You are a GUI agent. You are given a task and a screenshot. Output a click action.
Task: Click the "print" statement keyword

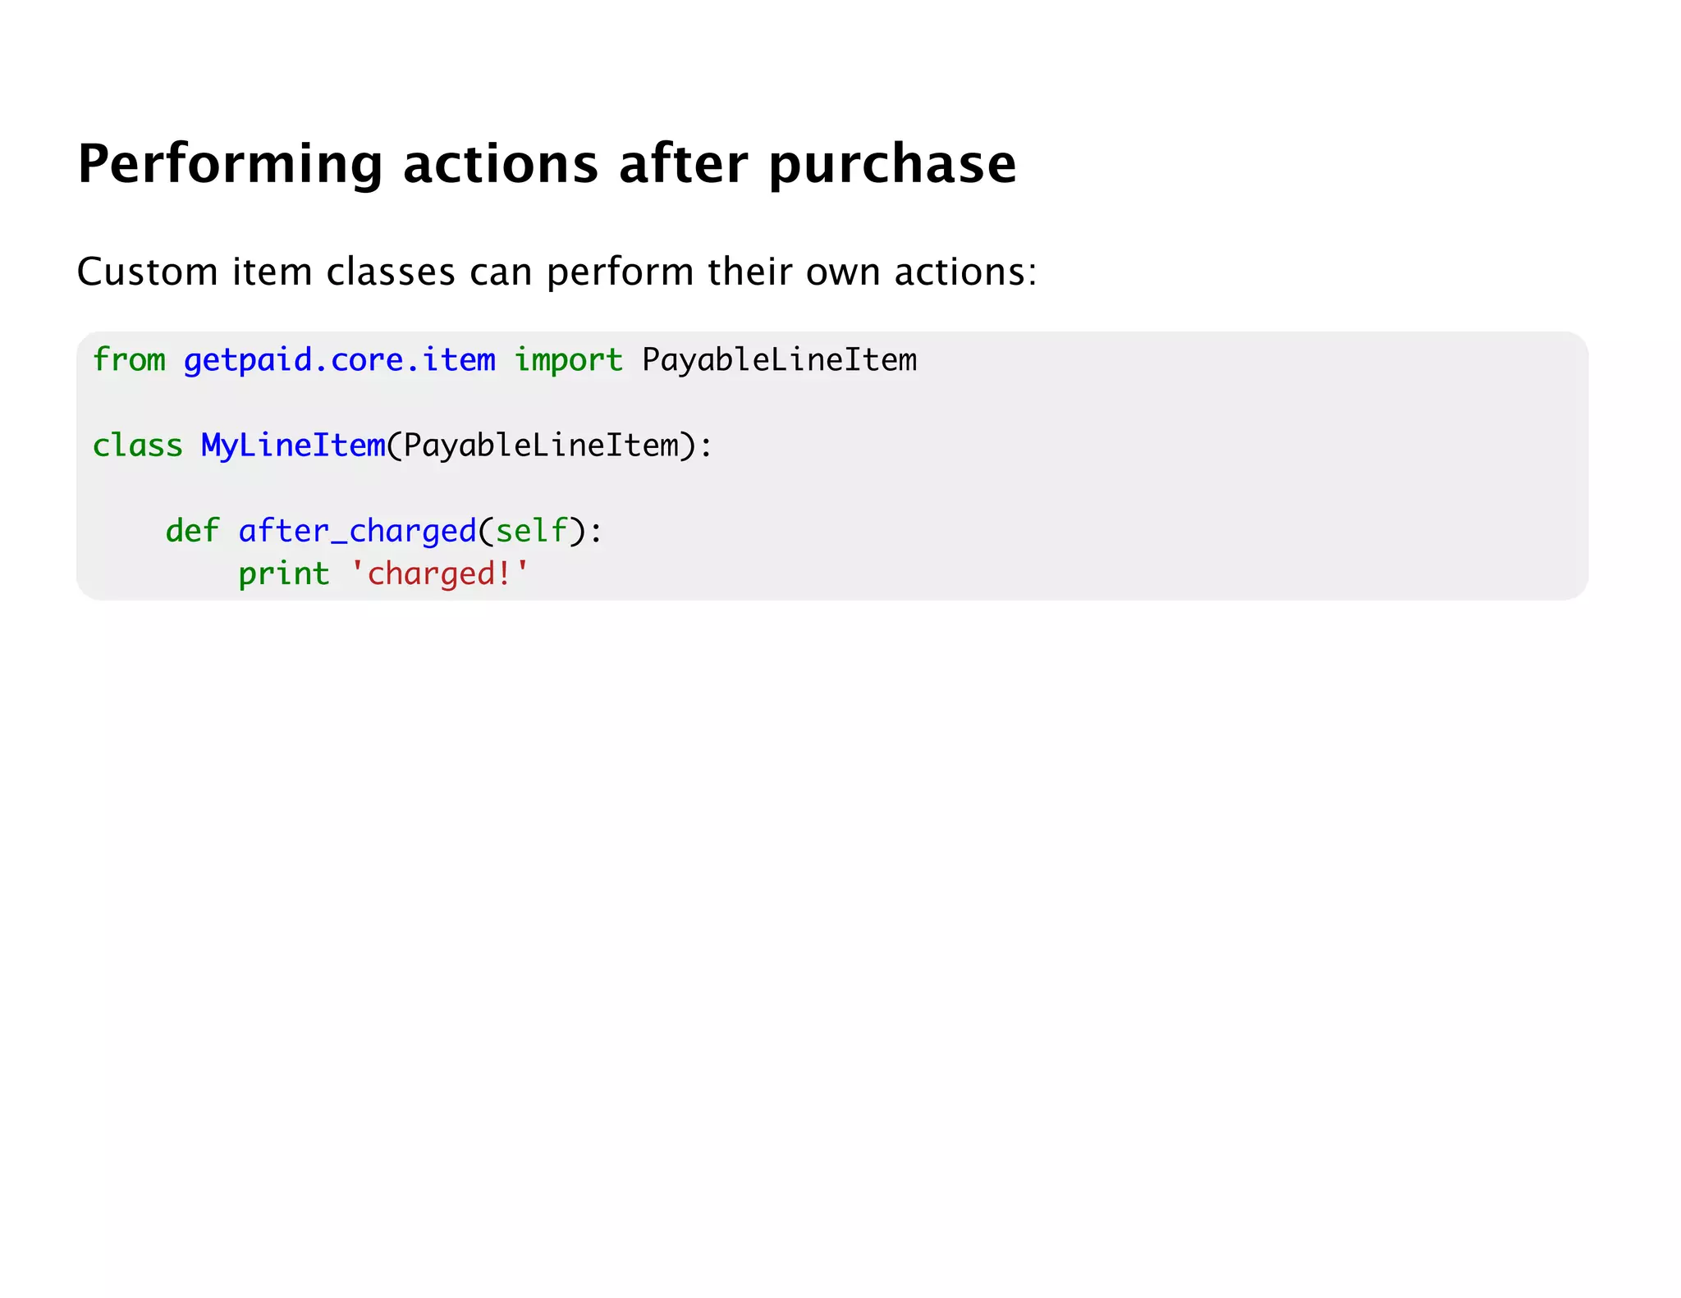pyautogui.click(x=283, y=574)
